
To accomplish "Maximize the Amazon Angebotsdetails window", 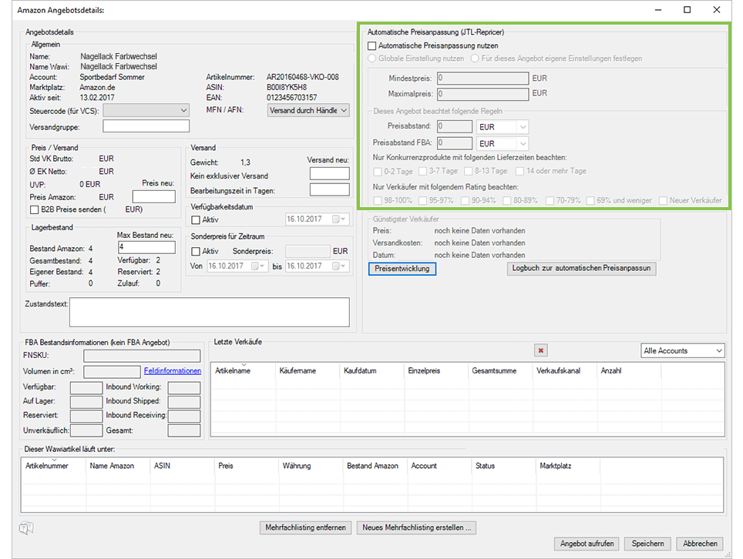I will 687,10.
